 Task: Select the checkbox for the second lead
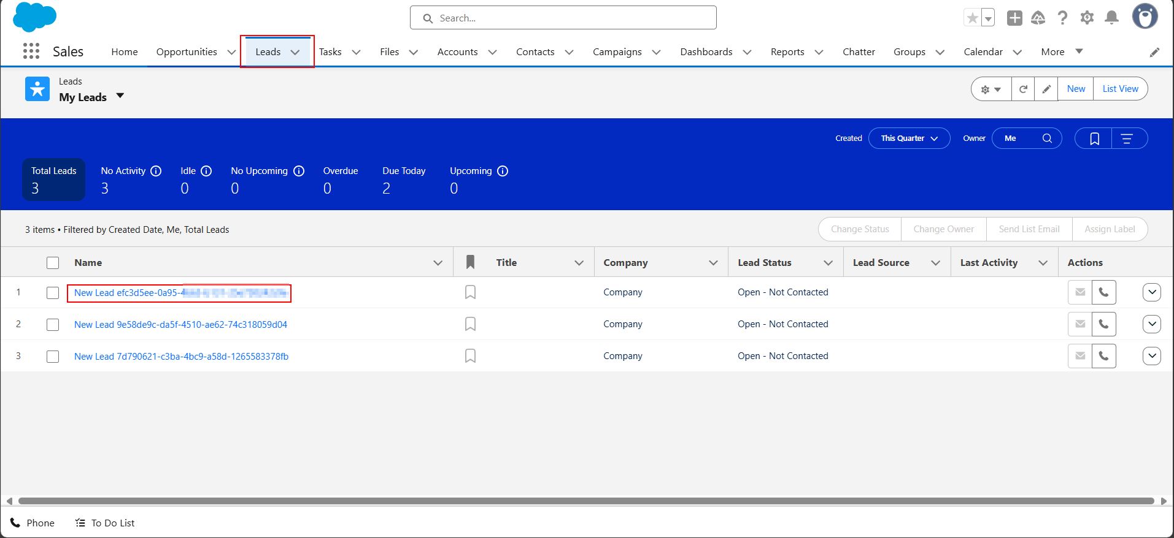point(53,325)
